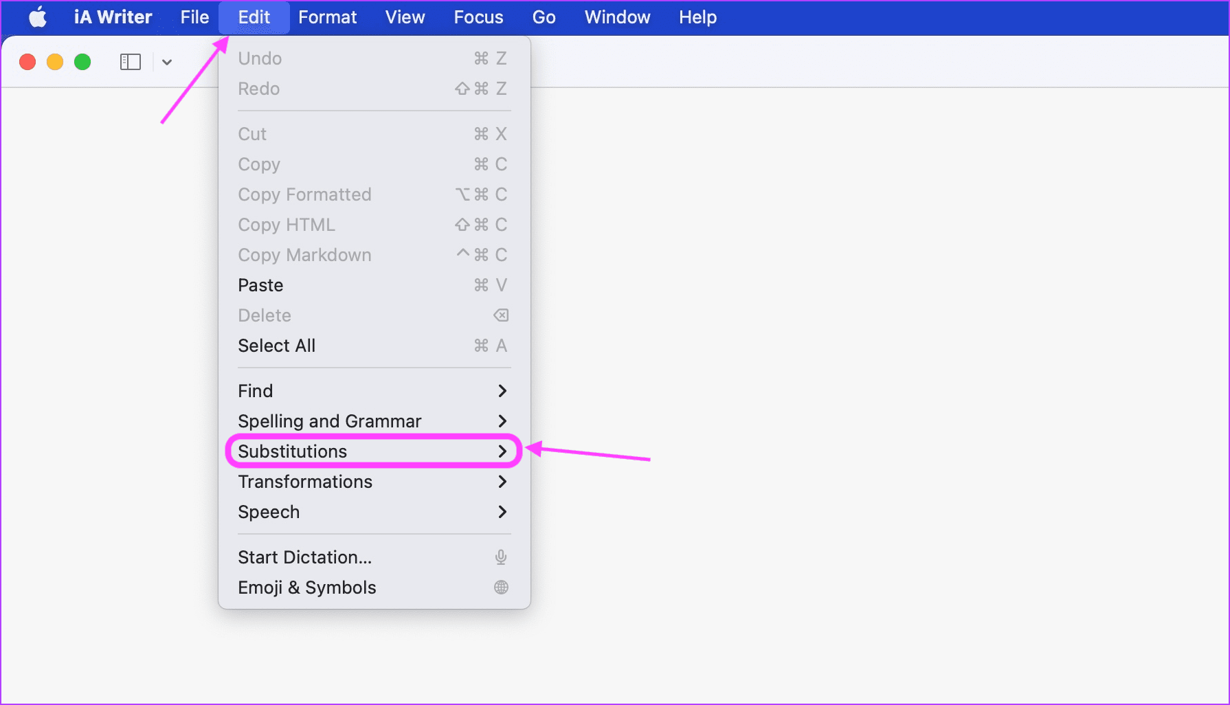Toggle the library sidebar icon
This screenshot has width=1230, height=705.
pyautogui.click(x=131, y=62)
